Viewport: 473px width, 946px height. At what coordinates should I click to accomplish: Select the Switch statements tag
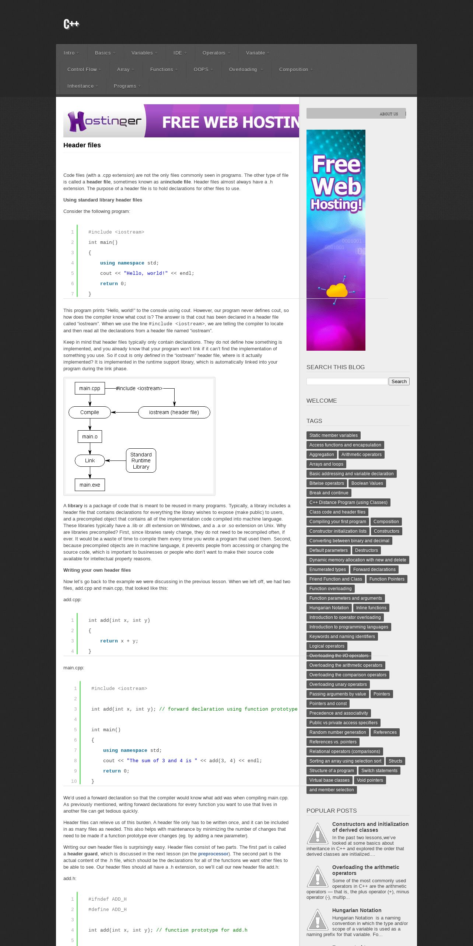379,771
